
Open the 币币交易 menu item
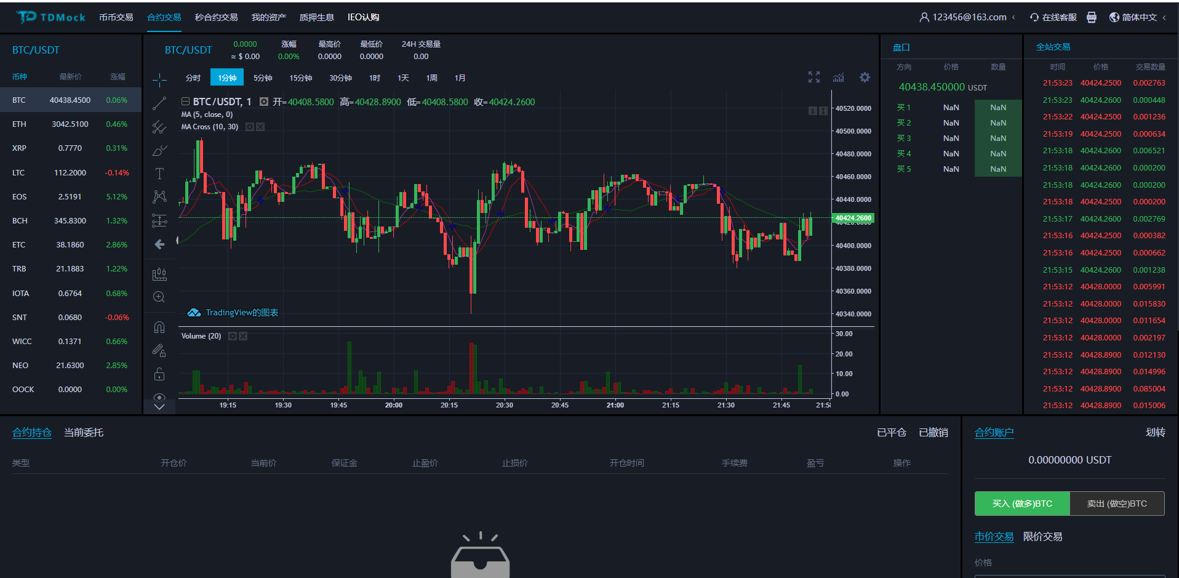[x=116, y=17]
